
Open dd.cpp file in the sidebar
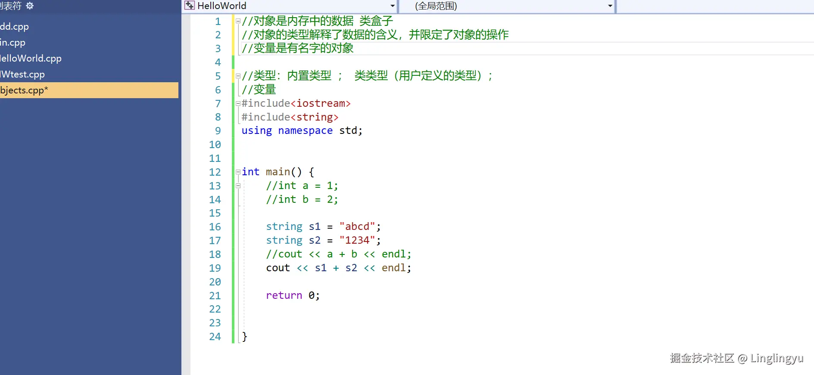tap(14, 26)
